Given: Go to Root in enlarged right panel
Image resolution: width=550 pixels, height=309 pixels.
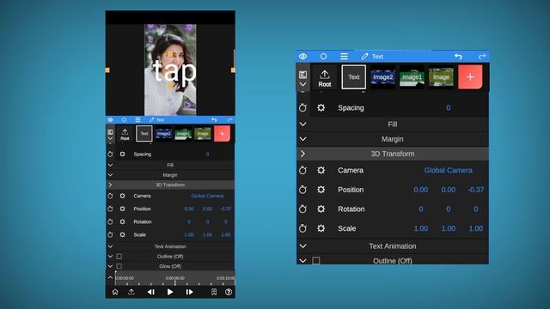Looking at the screenshot, I should pos(325,78).
